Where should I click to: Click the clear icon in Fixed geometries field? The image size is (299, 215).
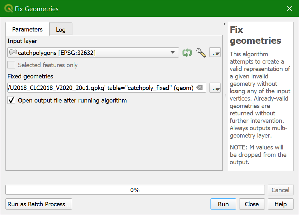coord(200,88)
